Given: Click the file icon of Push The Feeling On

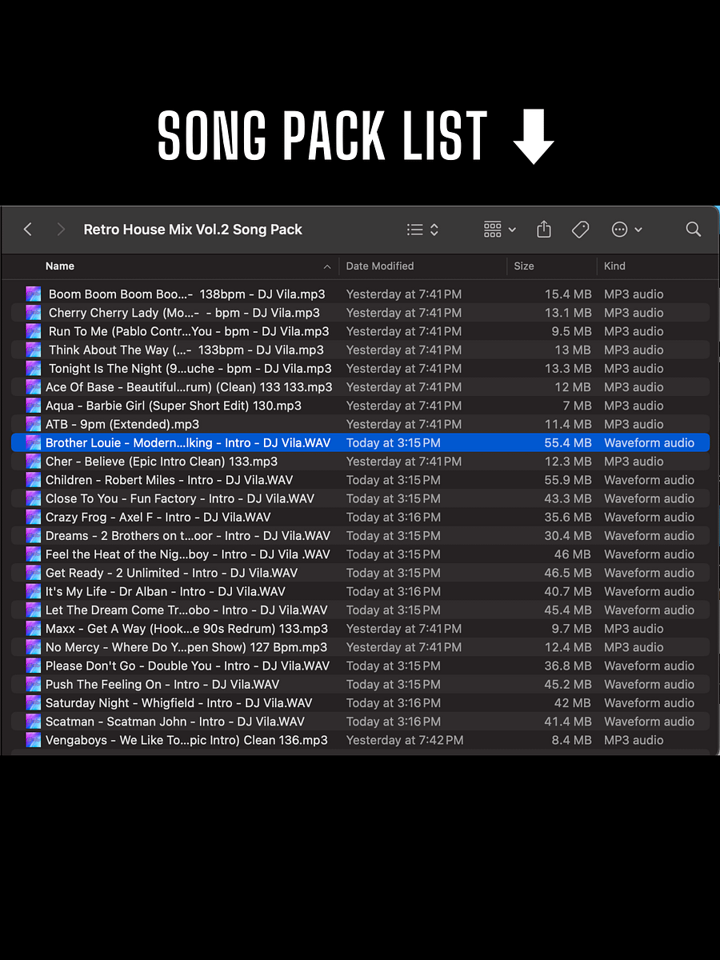Looking at the screenshot, I should pyautogui.click(x=33, y=684).
